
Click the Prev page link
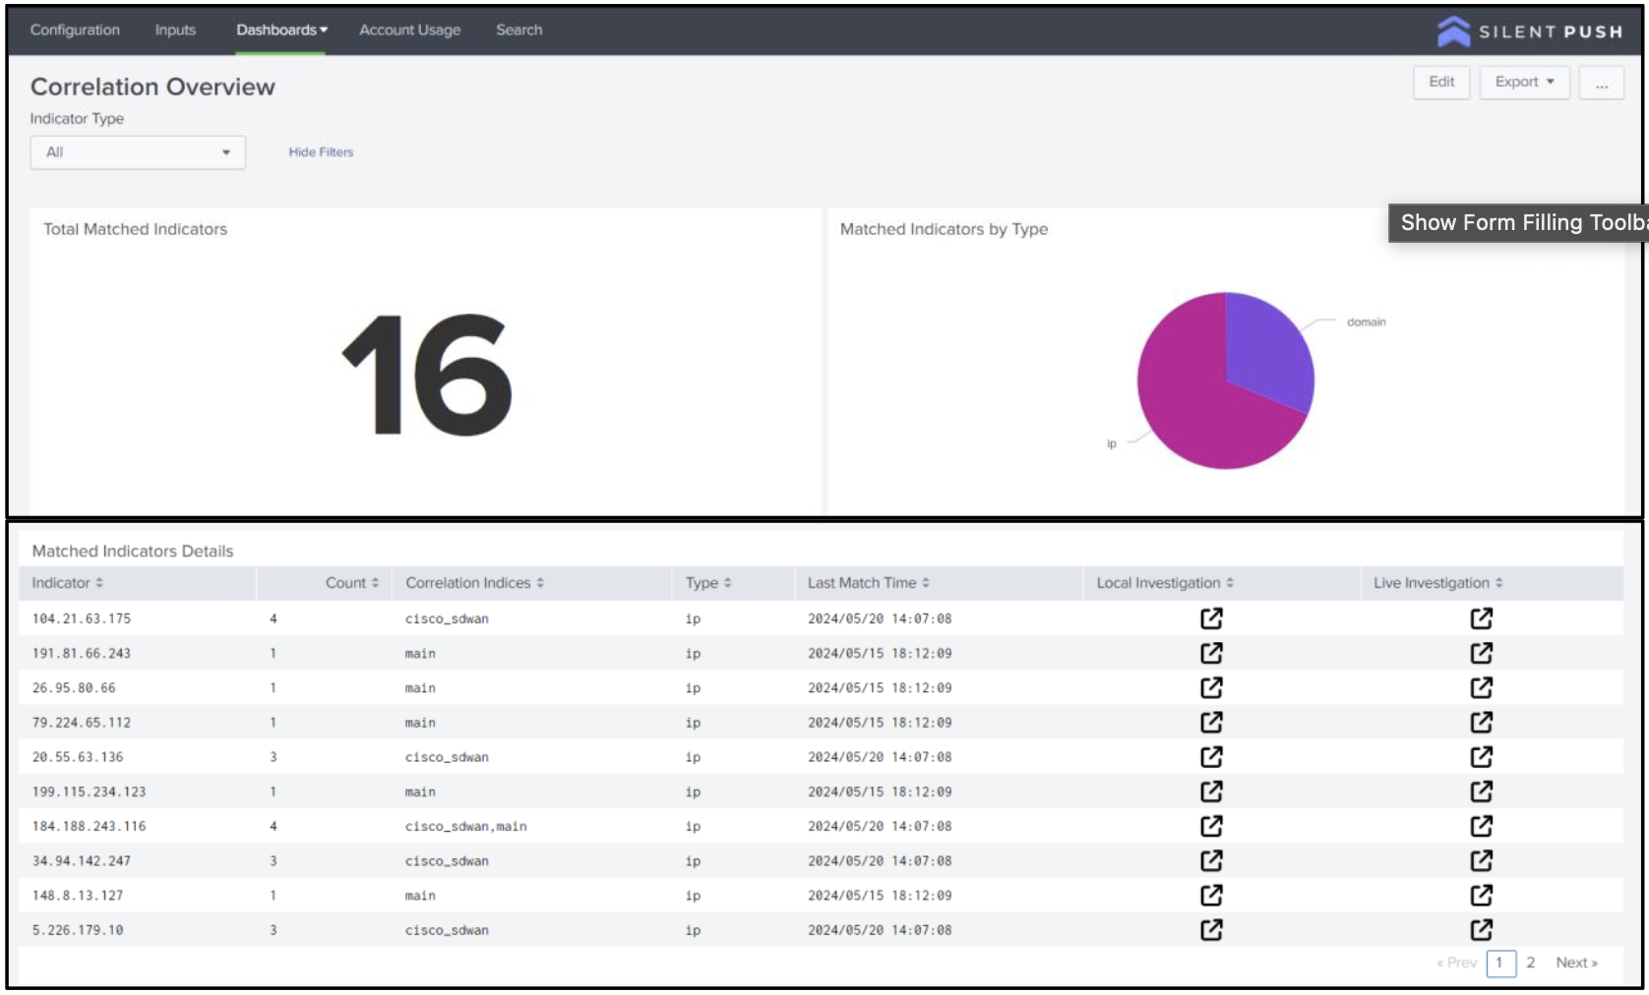pos(1456,963)
